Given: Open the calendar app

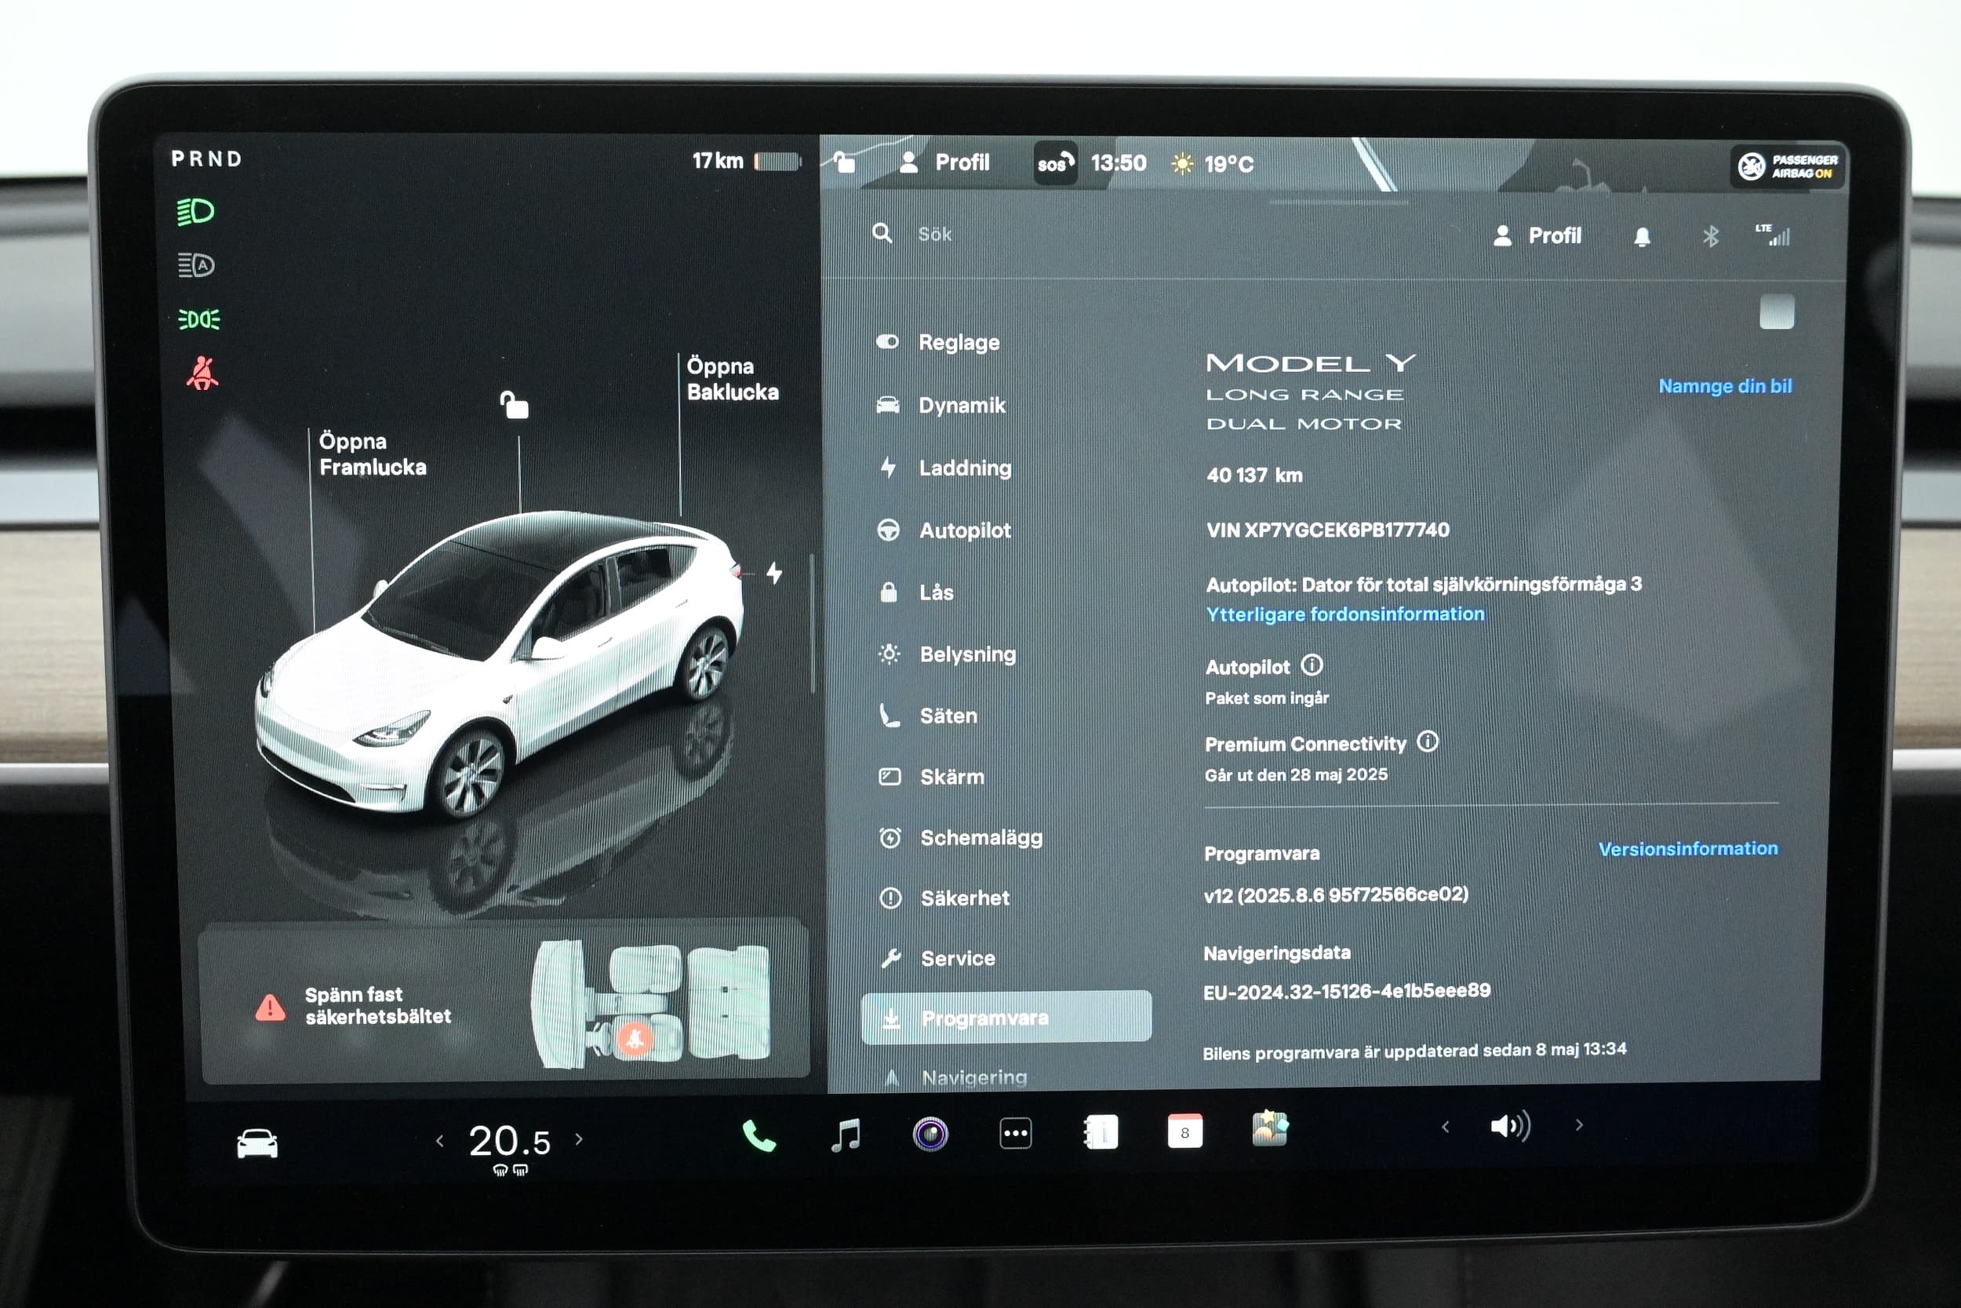Looking at the screenshot, I should click(1184, 1132).
